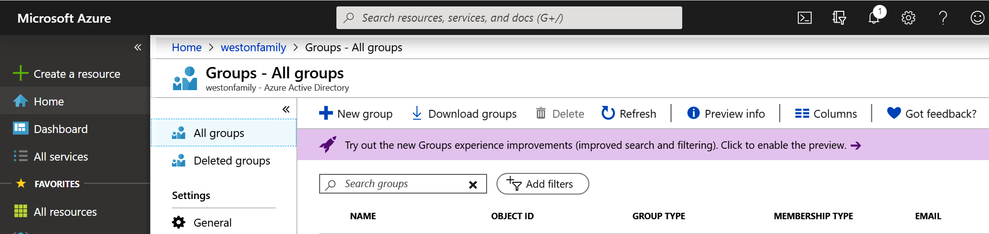Open Cloud Shell from the top bar
The image size is (989, 234).
pyautogui.click(x=805, y=18)
